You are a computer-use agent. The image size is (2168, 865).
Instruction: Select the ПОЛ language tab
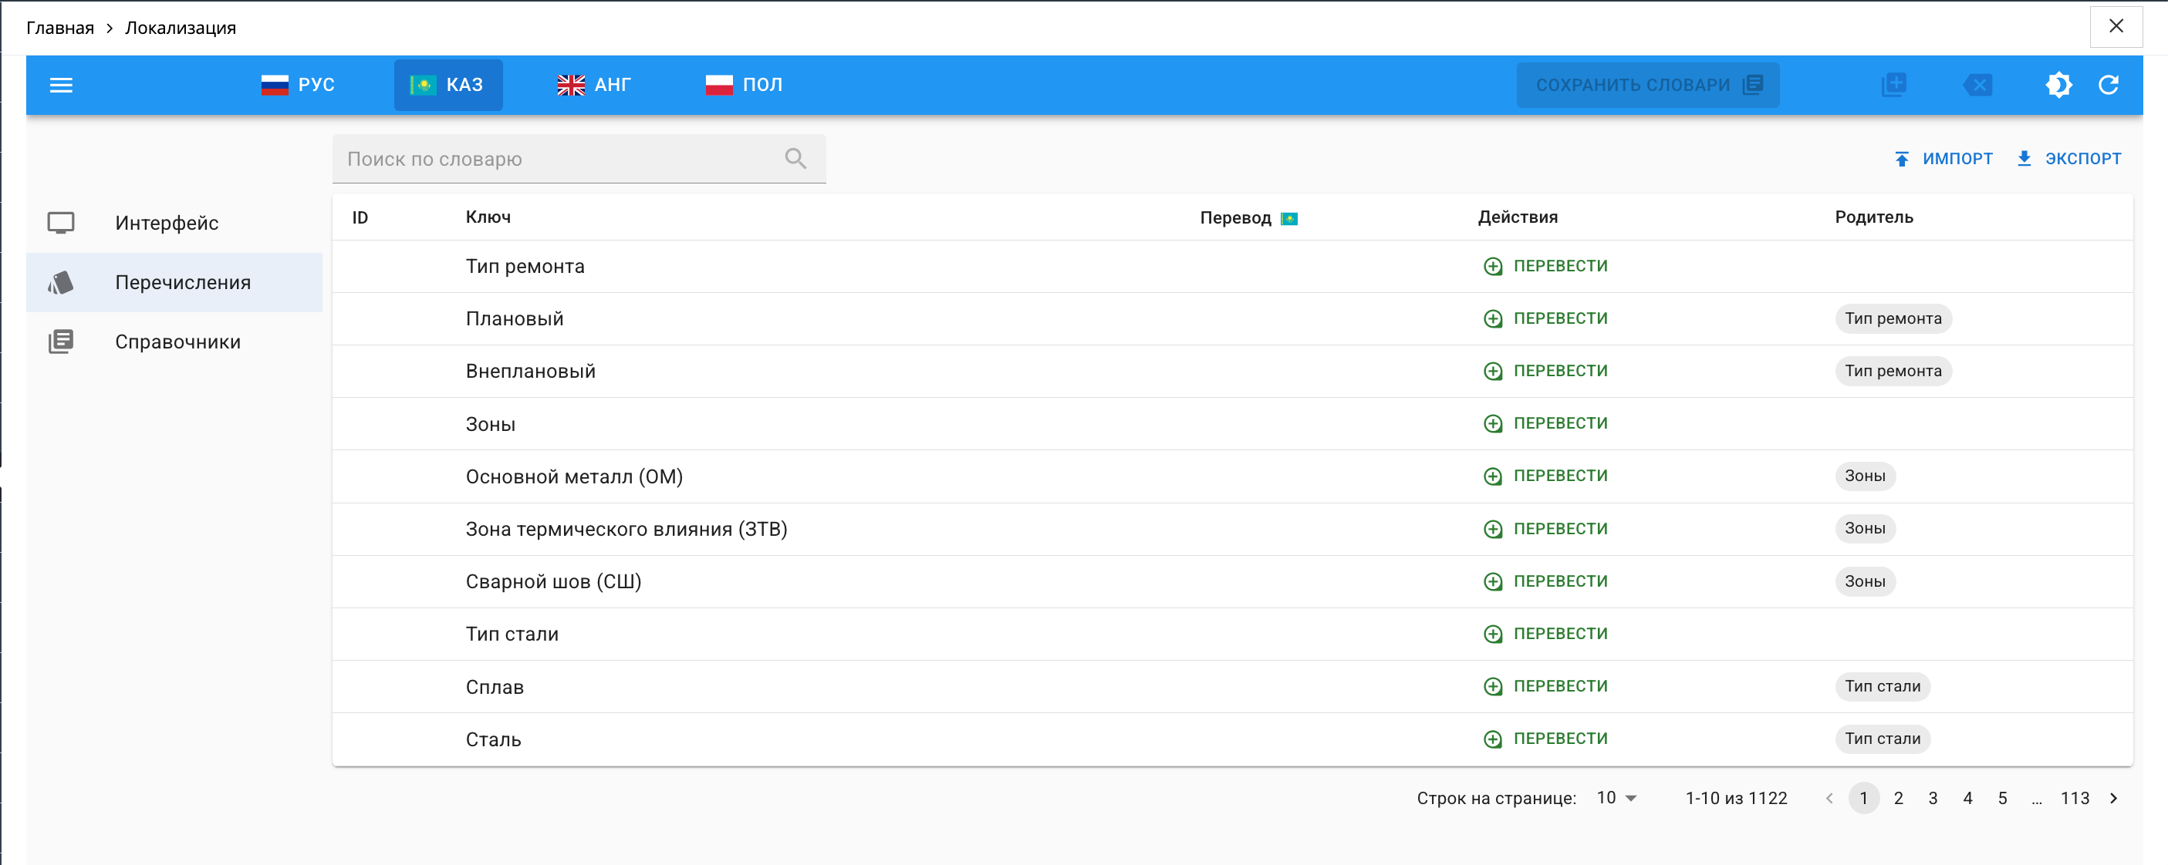pyautogui.click(x=744, y=84)
